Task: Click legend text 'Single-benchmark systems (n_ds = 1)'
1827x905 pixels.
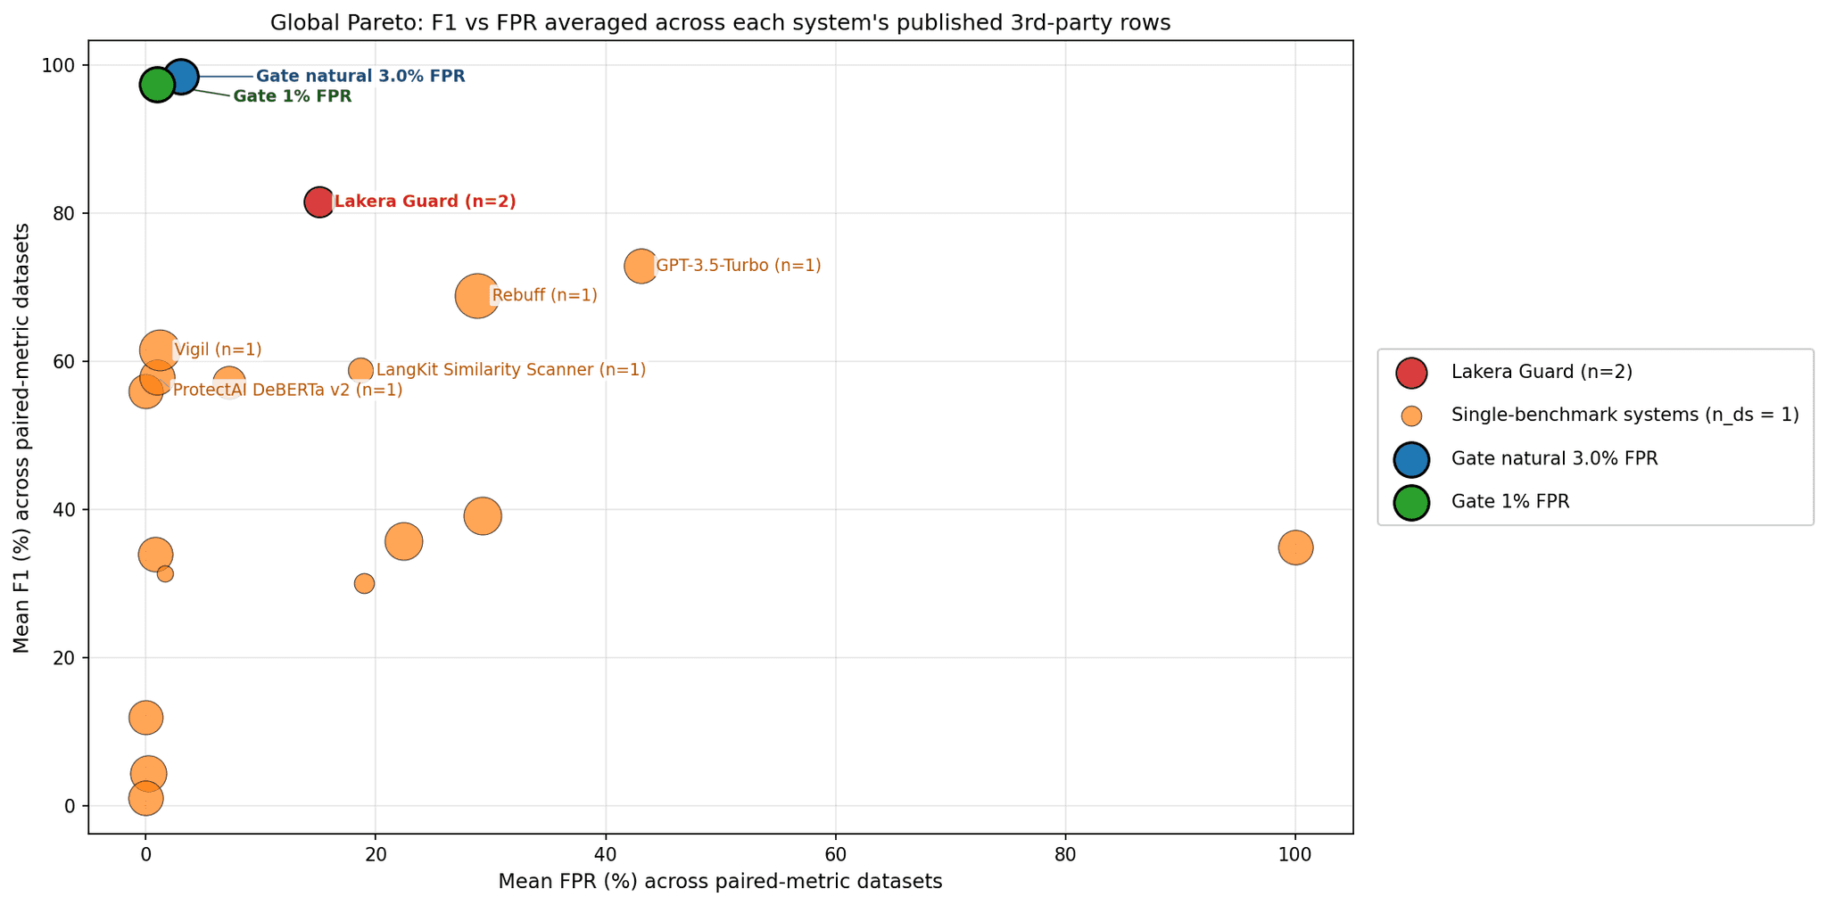Action: (1625, 415)
